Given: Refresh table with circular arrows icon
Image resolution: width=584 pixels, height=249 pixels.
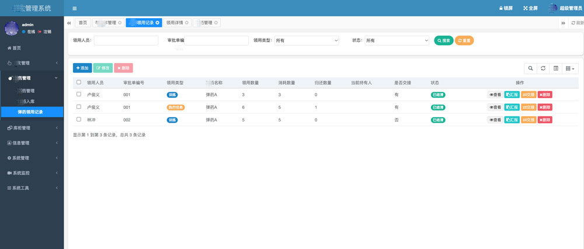Looking at the screenshot, I should 543,68.
